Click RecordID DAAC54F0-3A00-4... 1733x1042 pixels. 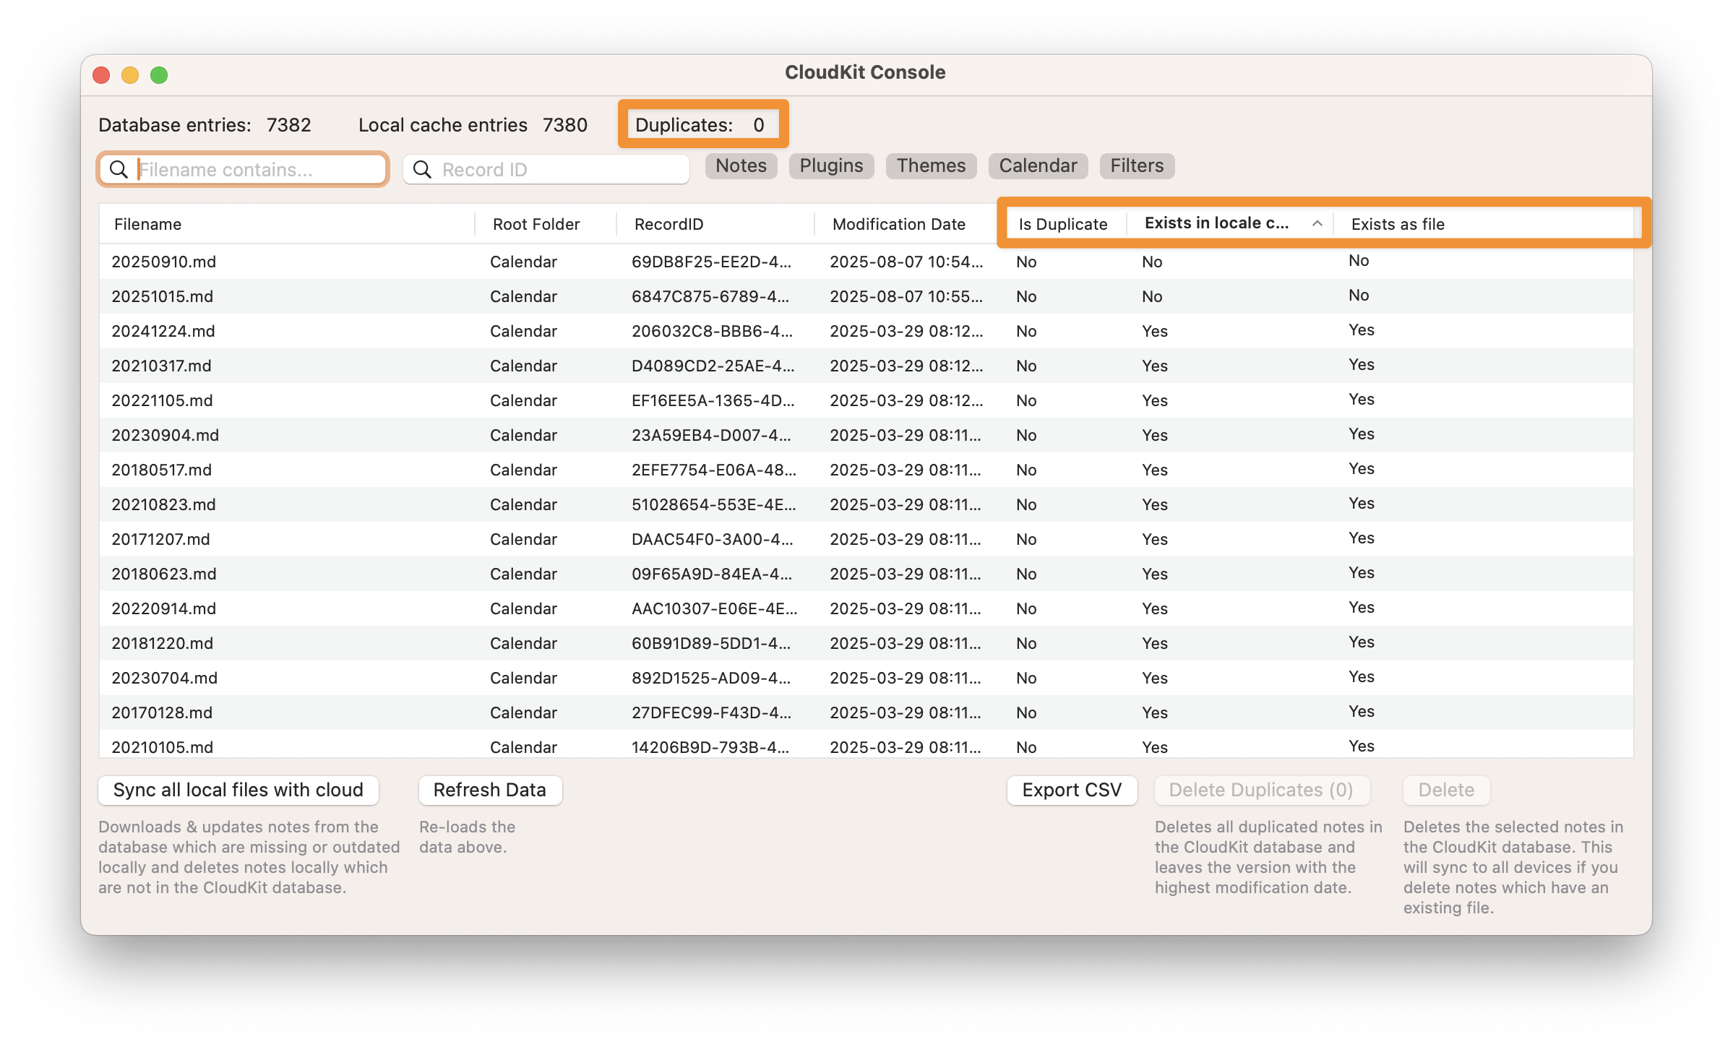tap(712, 539)
